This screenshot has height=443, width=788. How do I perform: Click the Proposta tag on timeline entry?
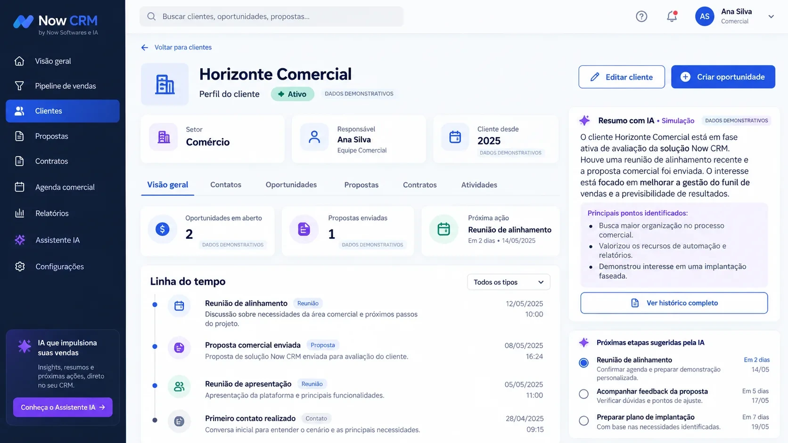pos(323,345)
